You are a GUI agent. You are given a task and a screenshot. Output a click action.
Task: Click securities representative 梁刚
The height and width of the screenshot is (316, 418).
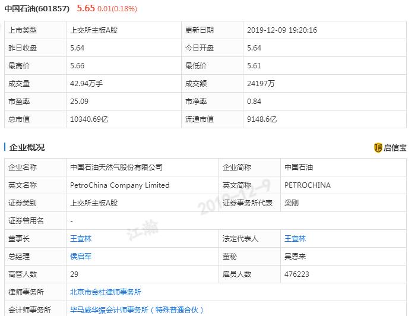point(292,203)
